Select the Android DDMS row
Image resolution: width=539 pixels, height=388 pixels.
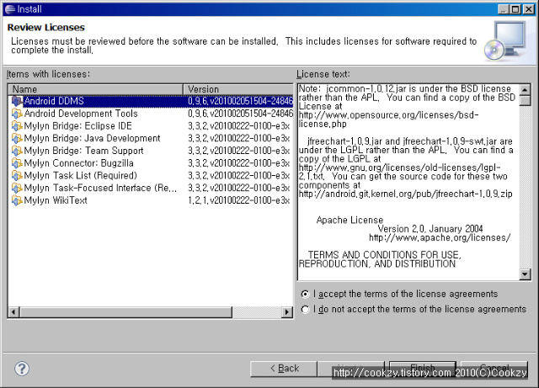point(151,101)
